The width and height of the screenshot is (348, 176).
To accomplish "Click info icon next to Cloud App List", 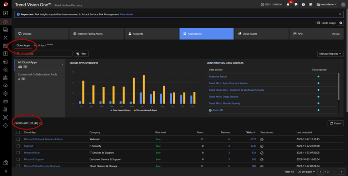I will [41, 124].
